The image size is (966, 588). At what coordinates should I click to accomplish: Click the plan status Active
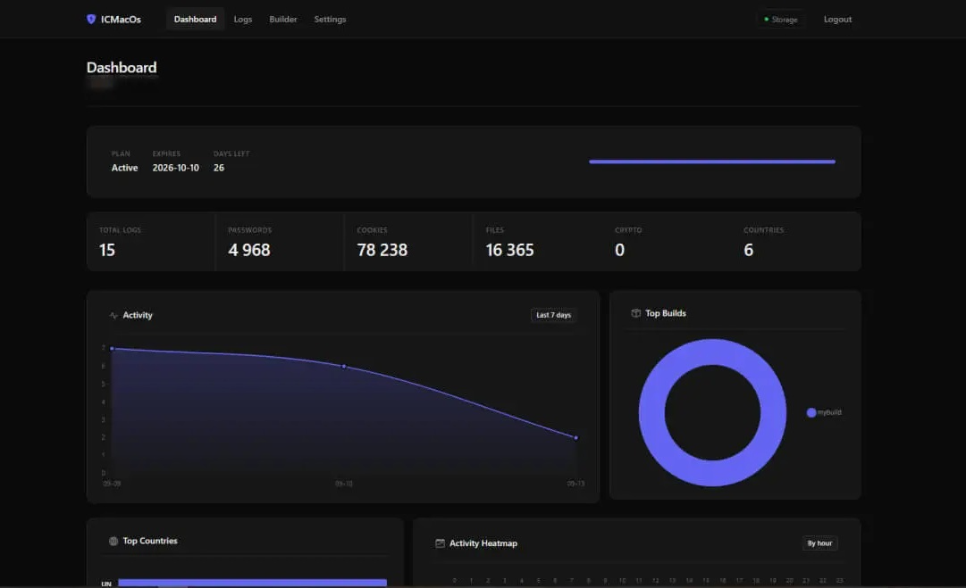tap(124, 168)
